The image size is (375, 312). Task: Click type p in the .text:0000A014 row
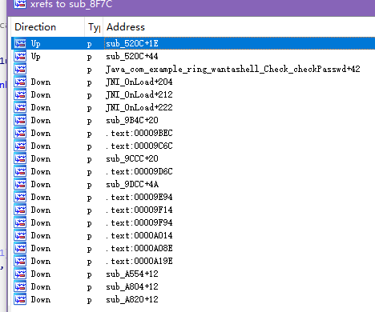point(90,236)
